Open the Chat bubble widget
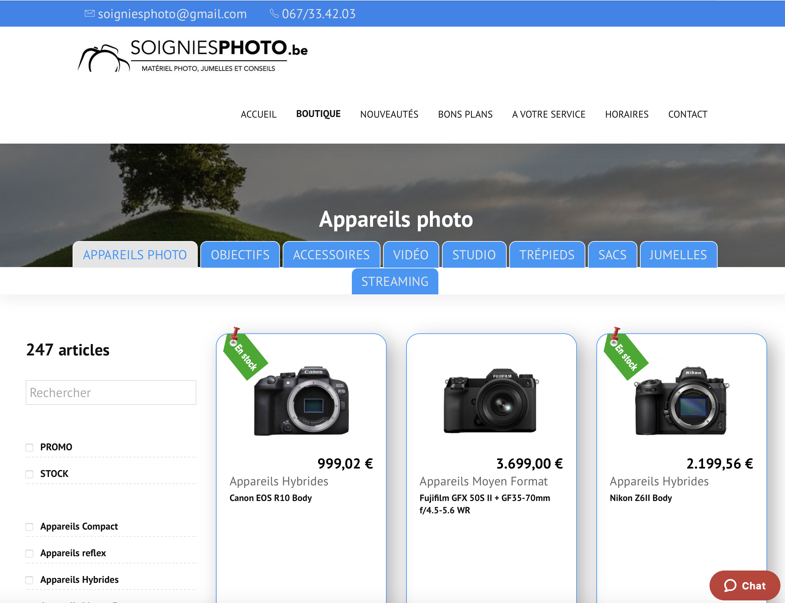Screen dimensions: 785x603 coord(744,585)
